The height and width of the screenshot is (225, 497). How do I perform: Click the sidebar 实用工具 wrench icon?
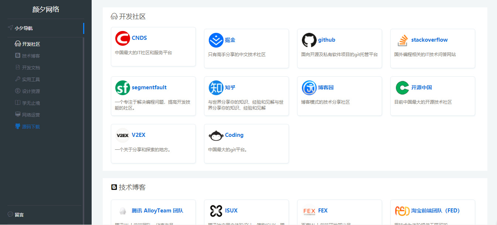[17, 79]
